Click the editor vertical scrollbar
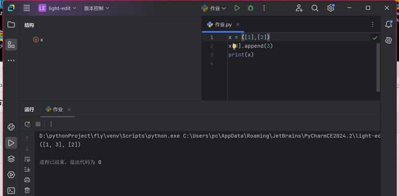Image resolution: width=399 pixels, height=196 pixels. [x=378, y=67]
